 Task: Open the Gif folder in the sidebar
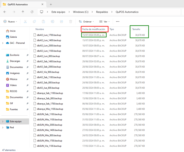[9, 103]
